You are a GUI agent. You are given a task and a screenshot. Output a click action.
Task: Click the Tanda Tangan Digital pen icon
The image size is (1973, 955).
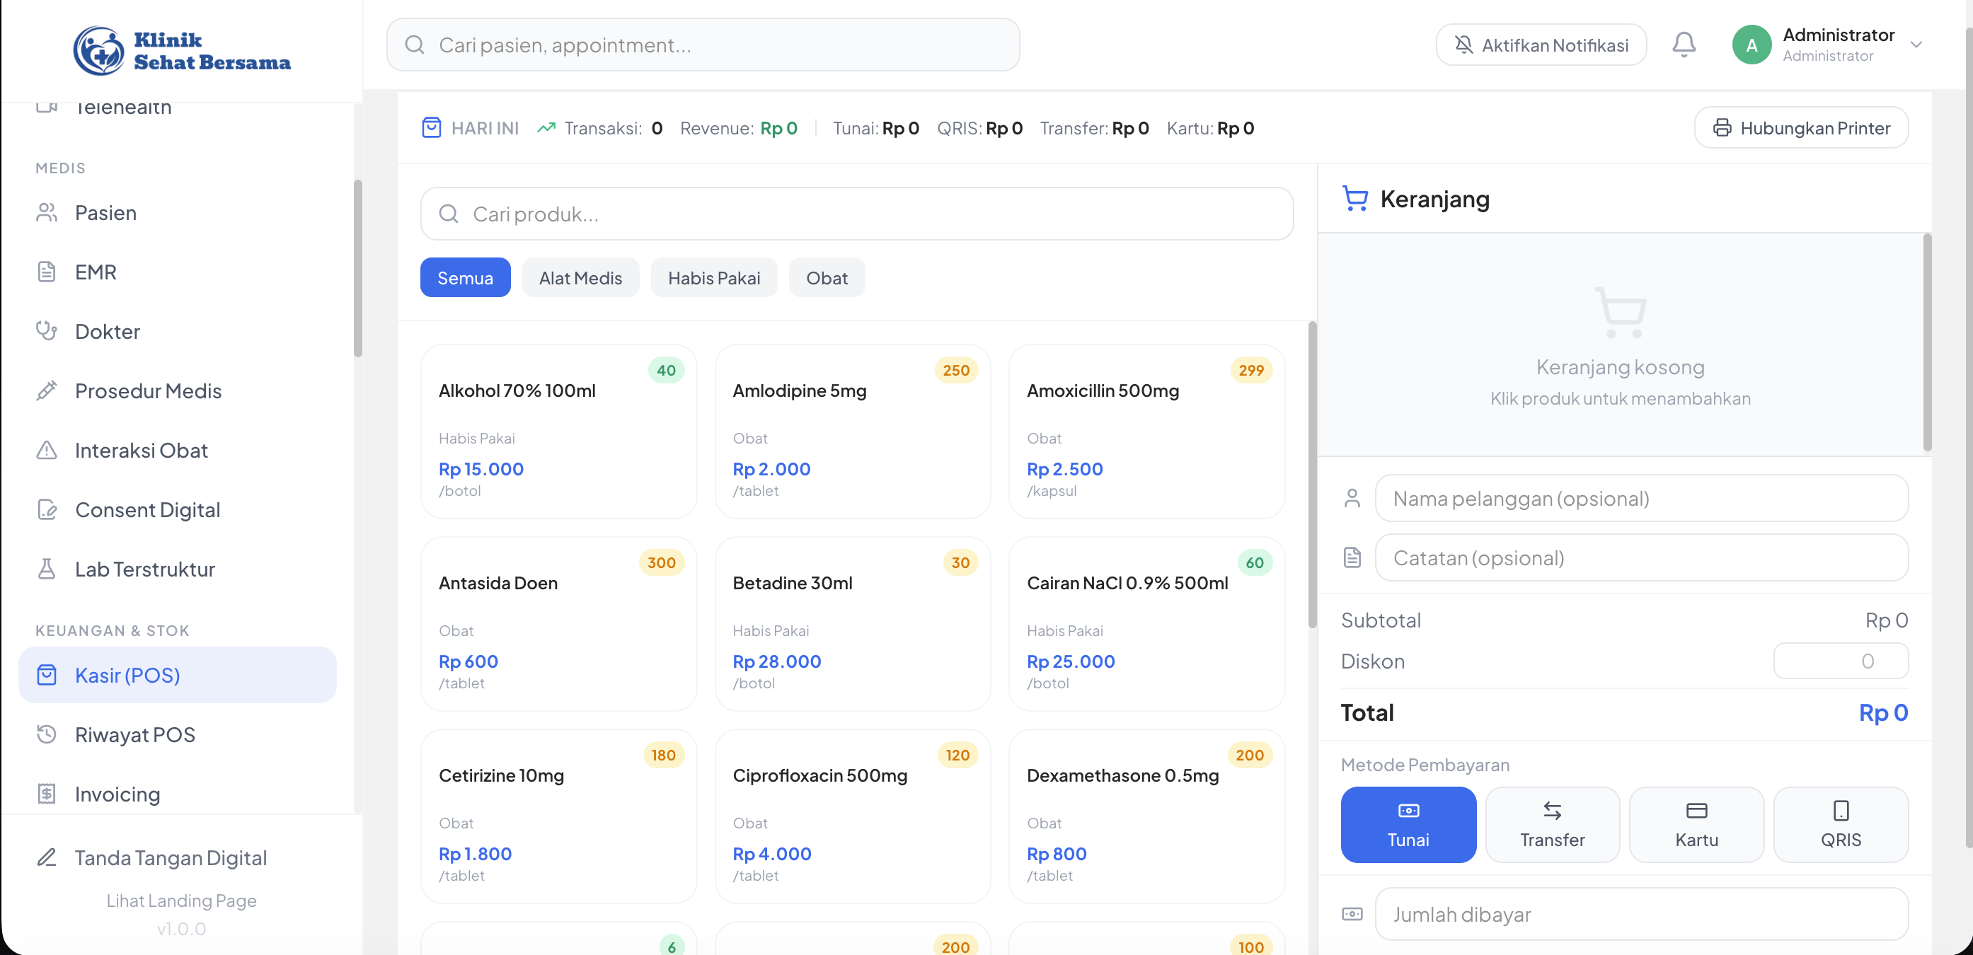[47, 857]
